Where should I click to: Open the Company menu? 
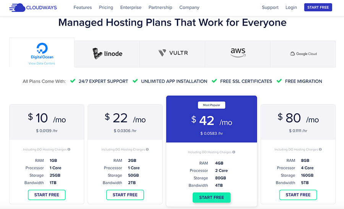tap(189, 8)
